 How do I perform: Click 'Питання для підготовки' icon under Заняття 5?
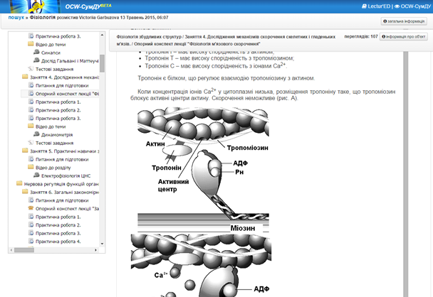(x=31, y=159)
